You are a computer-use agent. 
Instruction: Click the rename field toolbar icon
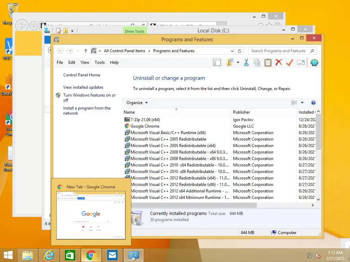(x=301, y=63)
